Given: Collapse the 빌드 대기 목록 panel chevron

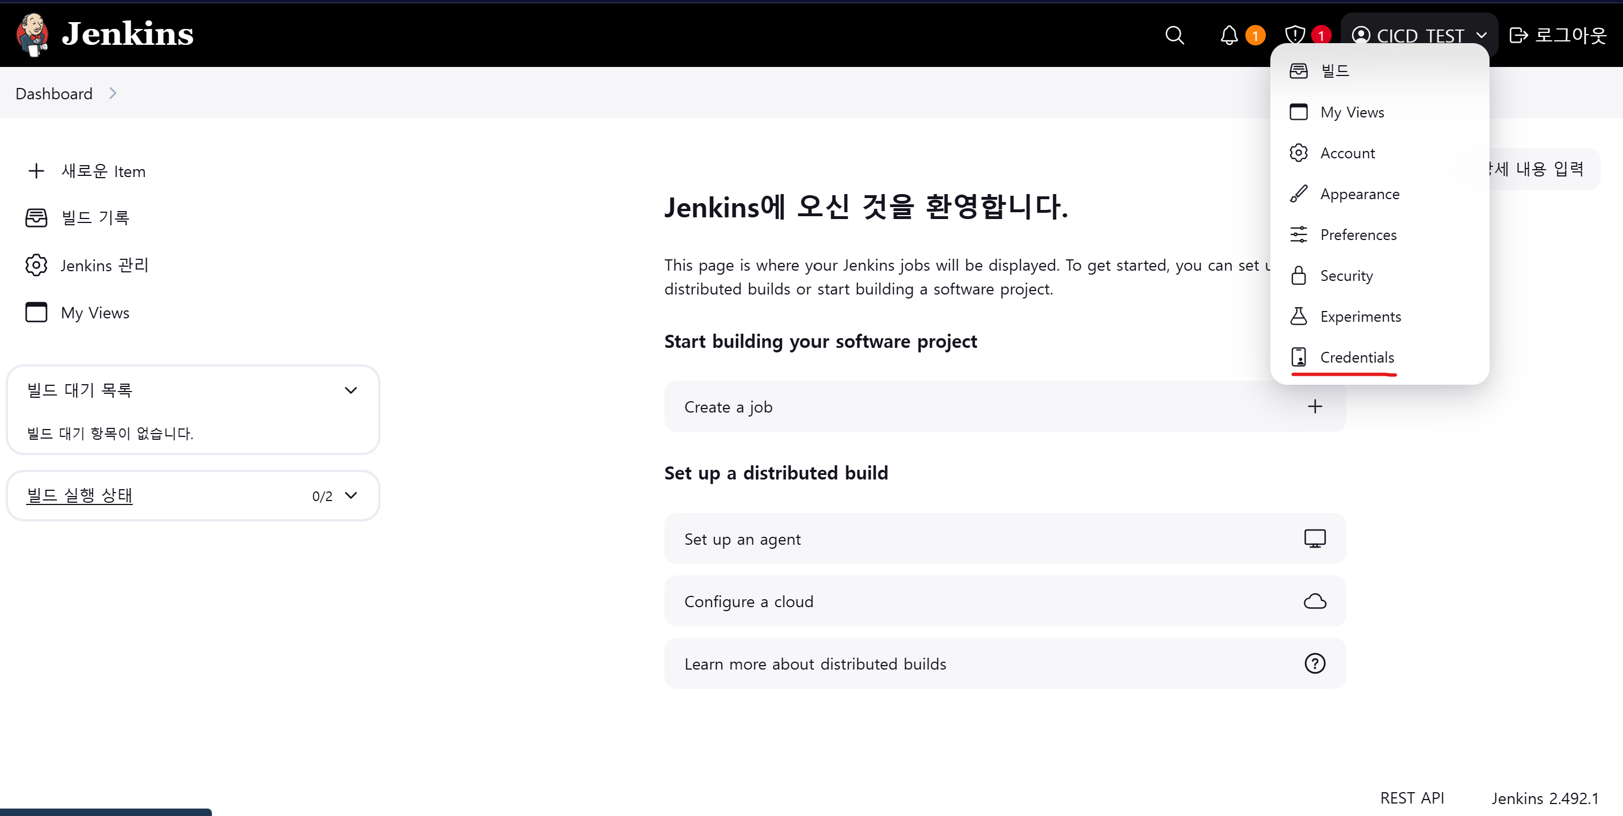Looking at the screenshot, I should [351, 390].
